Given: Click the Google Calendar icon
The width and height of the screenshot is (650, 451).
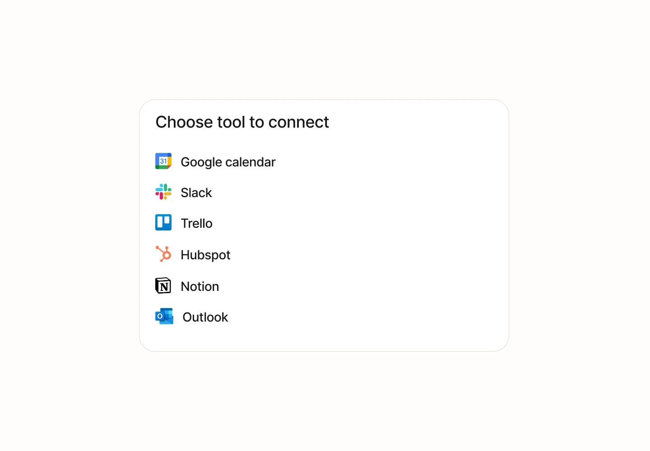Looking at the screenshot, I should coord(163,161).
